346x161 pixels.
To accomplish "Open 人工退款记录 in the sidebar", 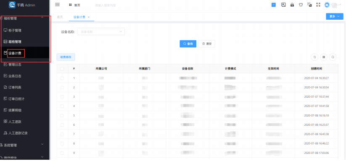I will click(18, 133).
